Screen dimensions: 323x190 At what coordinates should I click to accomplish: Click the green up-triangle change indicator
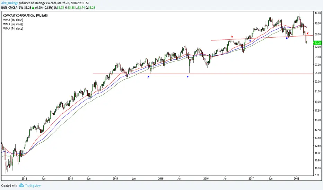(33, 8)
